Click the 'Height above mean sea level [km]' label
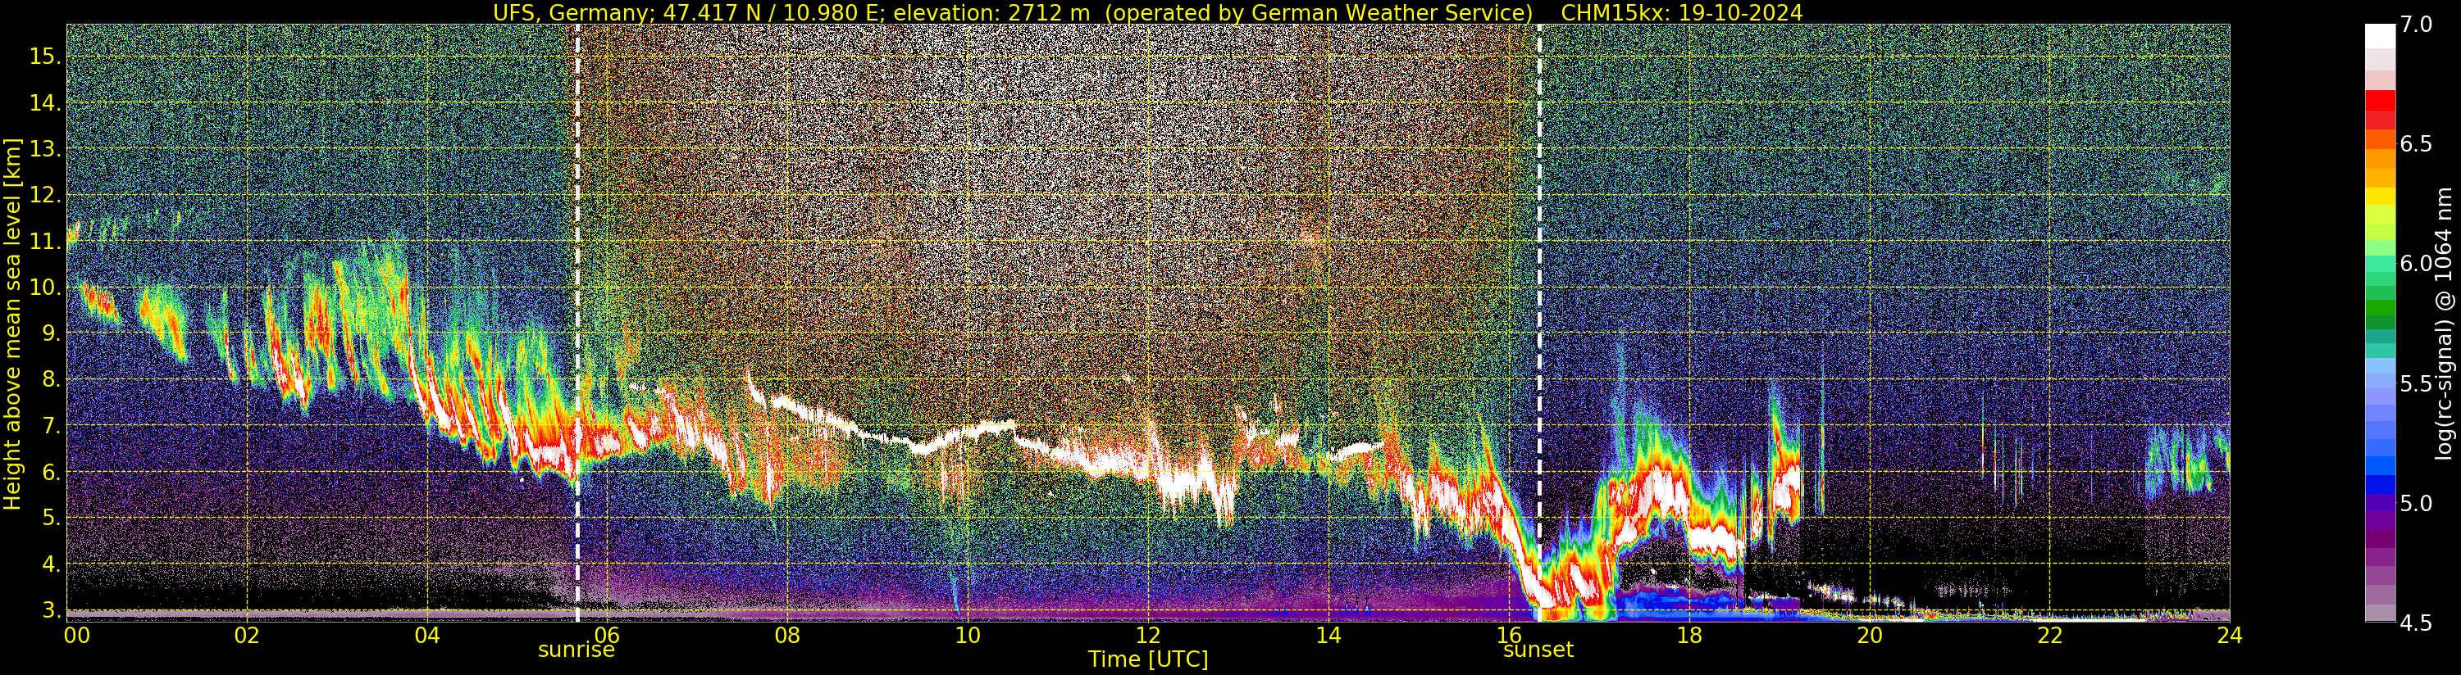 (x=12, y=323)
